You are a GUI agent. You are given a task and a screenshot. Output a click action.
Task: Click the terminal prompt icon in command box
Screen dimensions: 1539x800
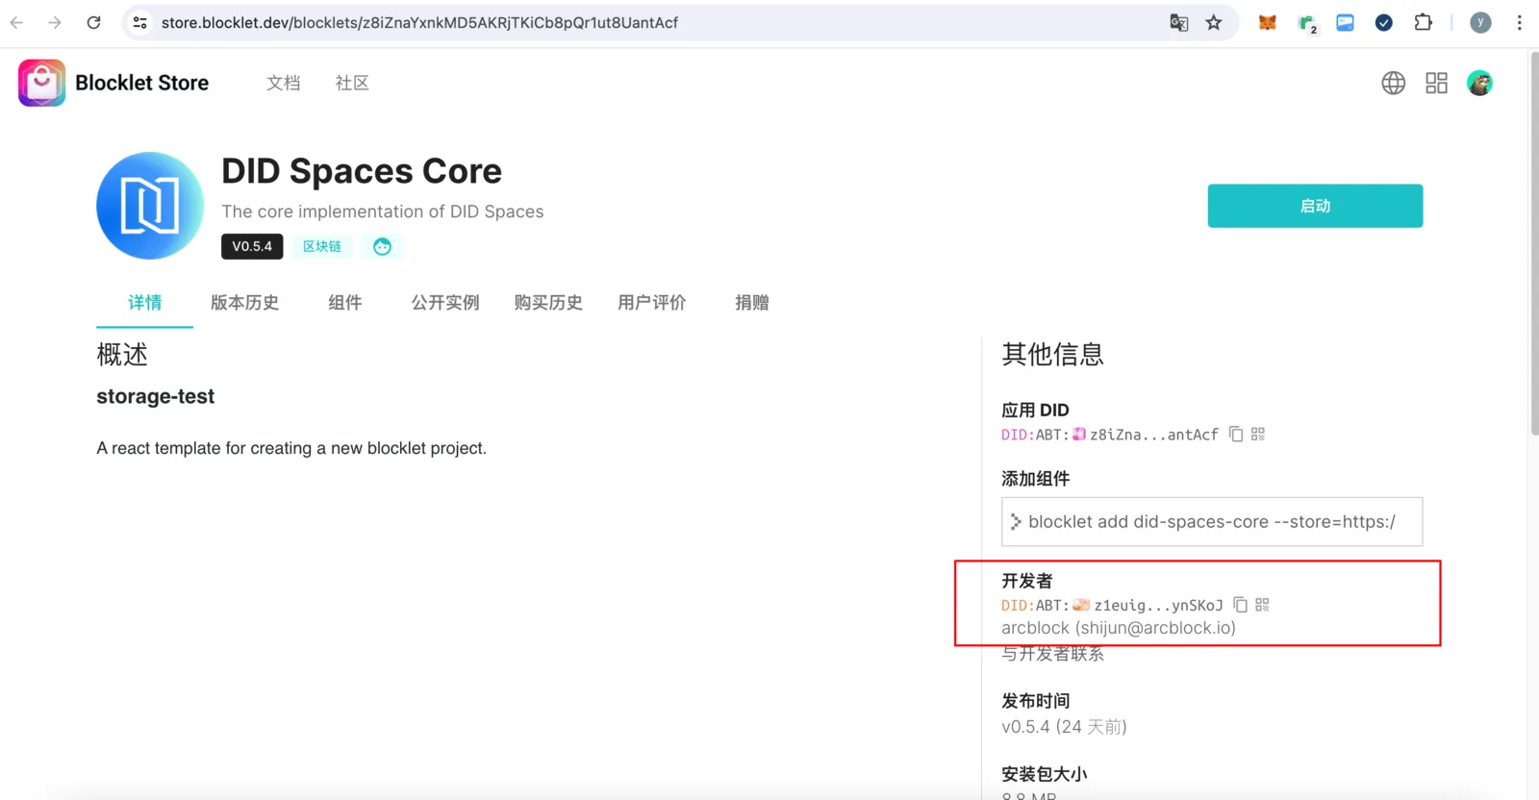1016,521
